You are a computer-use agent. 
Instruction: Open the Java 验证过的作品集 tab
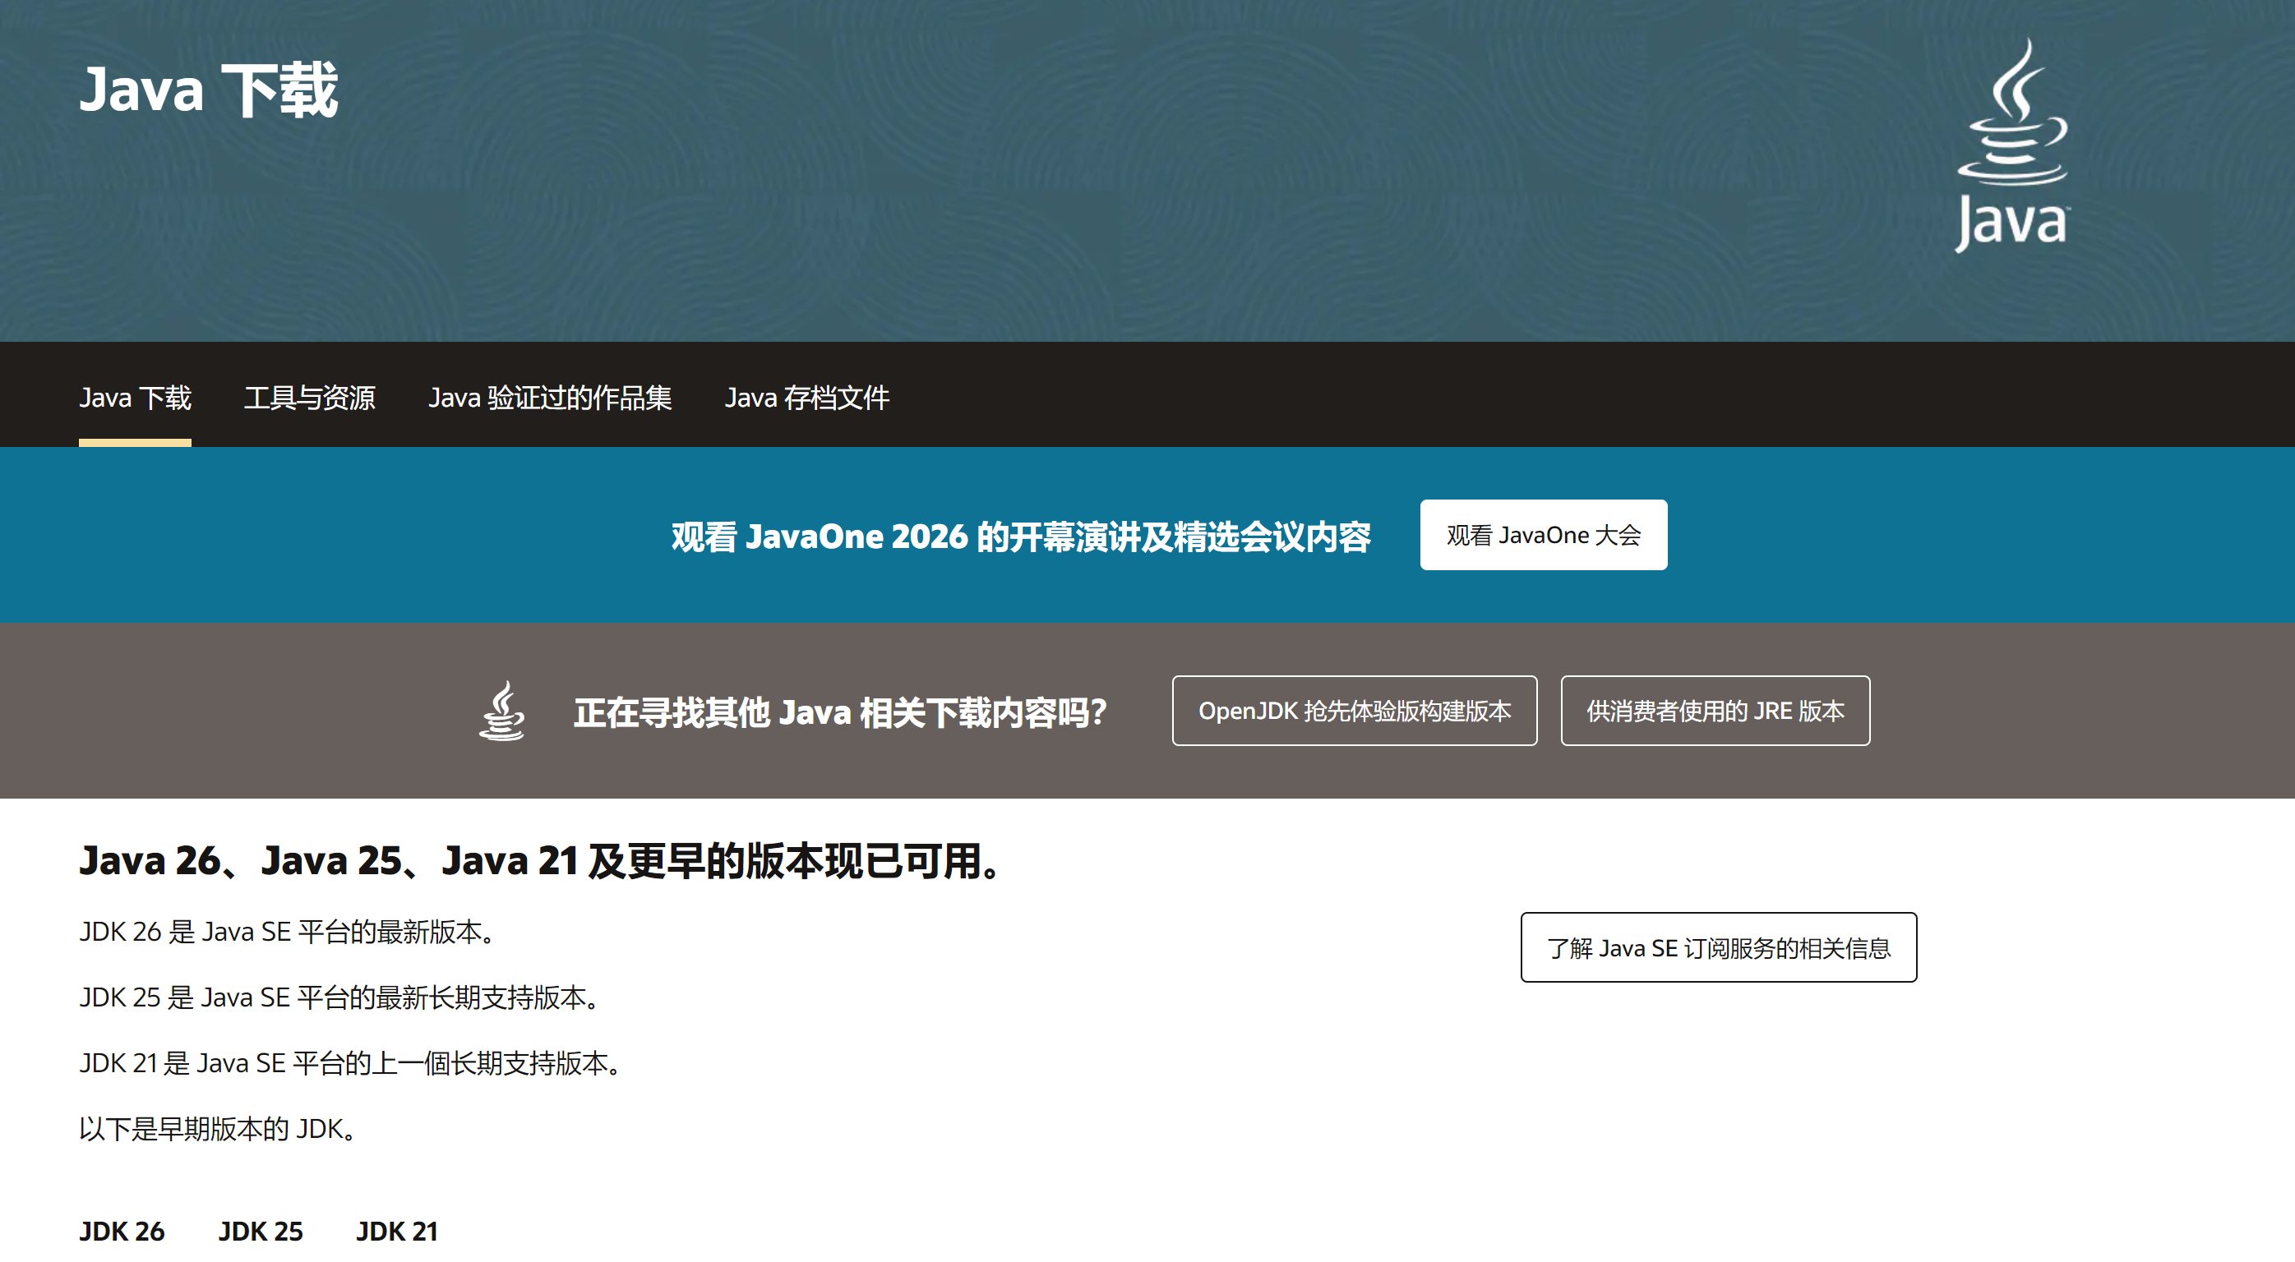pos(550,397)
